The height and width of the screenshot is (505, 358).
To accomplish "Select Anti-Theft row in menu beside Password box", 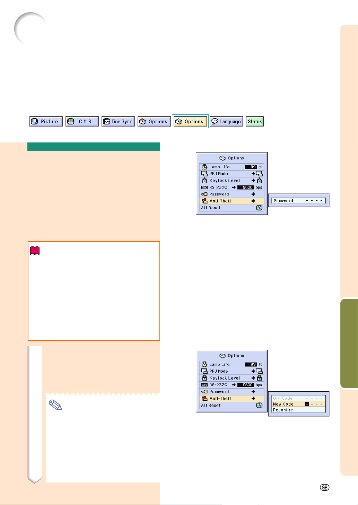I will coord(232,201).
